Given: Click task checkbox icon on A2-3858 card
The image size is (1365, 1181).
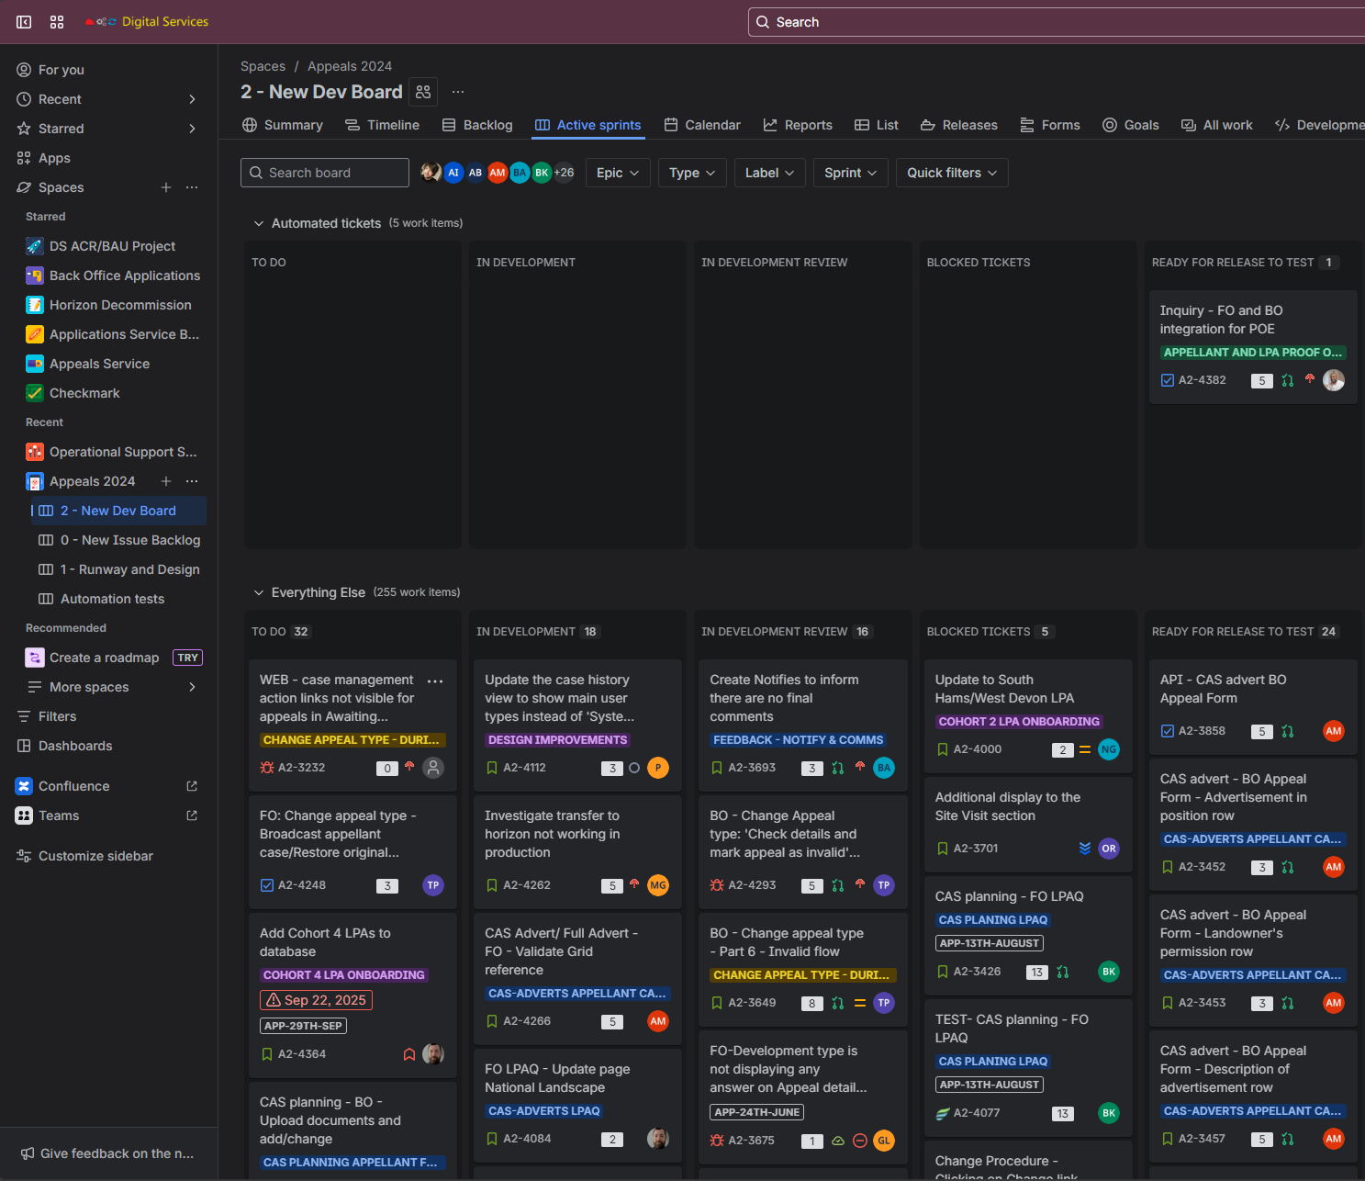Looking at the screenshot, I should (1168, 731).
